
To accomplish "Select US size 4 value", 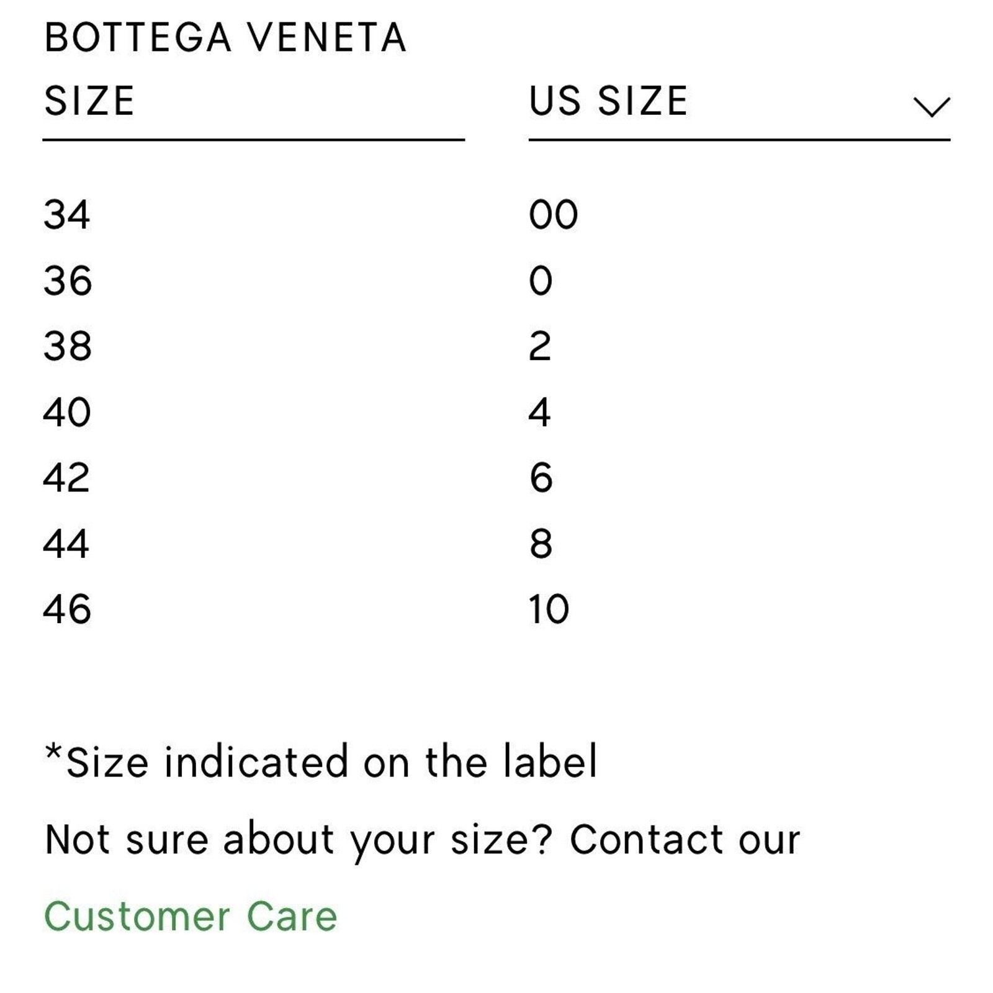I will [540, 412].
